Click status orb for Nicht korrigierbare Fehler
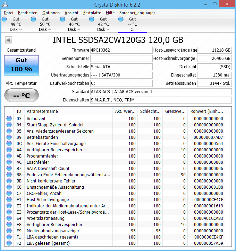The image size is (236, 251). pyautogui.click(x=9, y=181)
